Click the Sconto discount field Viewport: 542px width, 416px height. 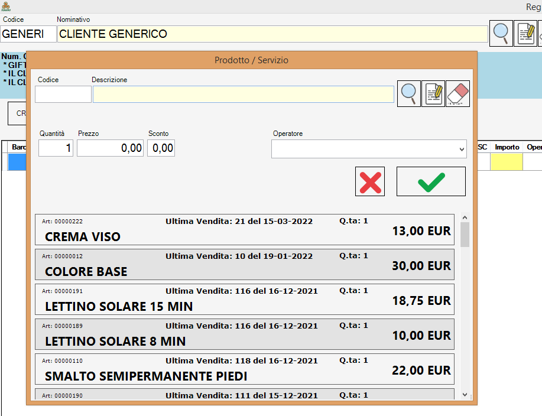[161, 148]
